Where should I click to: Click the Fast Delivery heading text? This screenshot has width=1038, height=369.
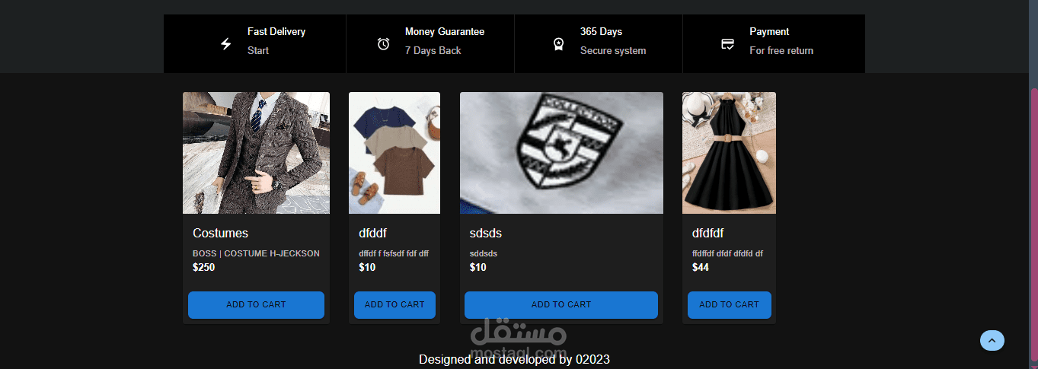click(x=276, y=32)
